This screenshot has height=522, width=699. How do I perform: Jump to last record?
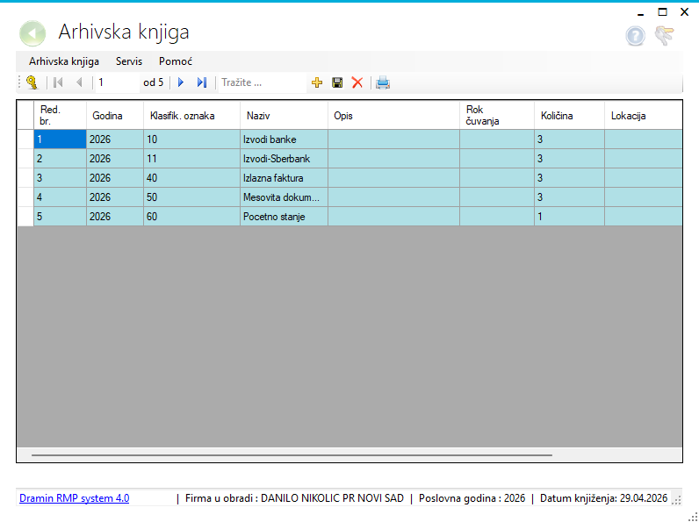coord(202,82)
